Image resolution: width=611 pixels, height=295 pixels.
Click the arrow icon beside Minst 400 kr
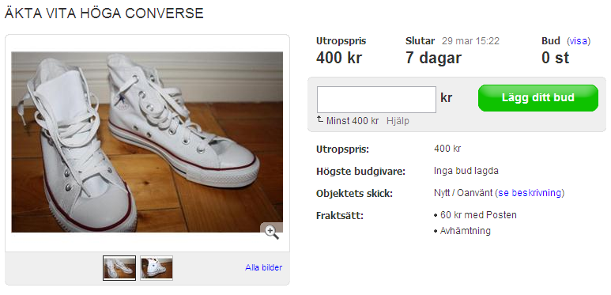click(320, 119)
